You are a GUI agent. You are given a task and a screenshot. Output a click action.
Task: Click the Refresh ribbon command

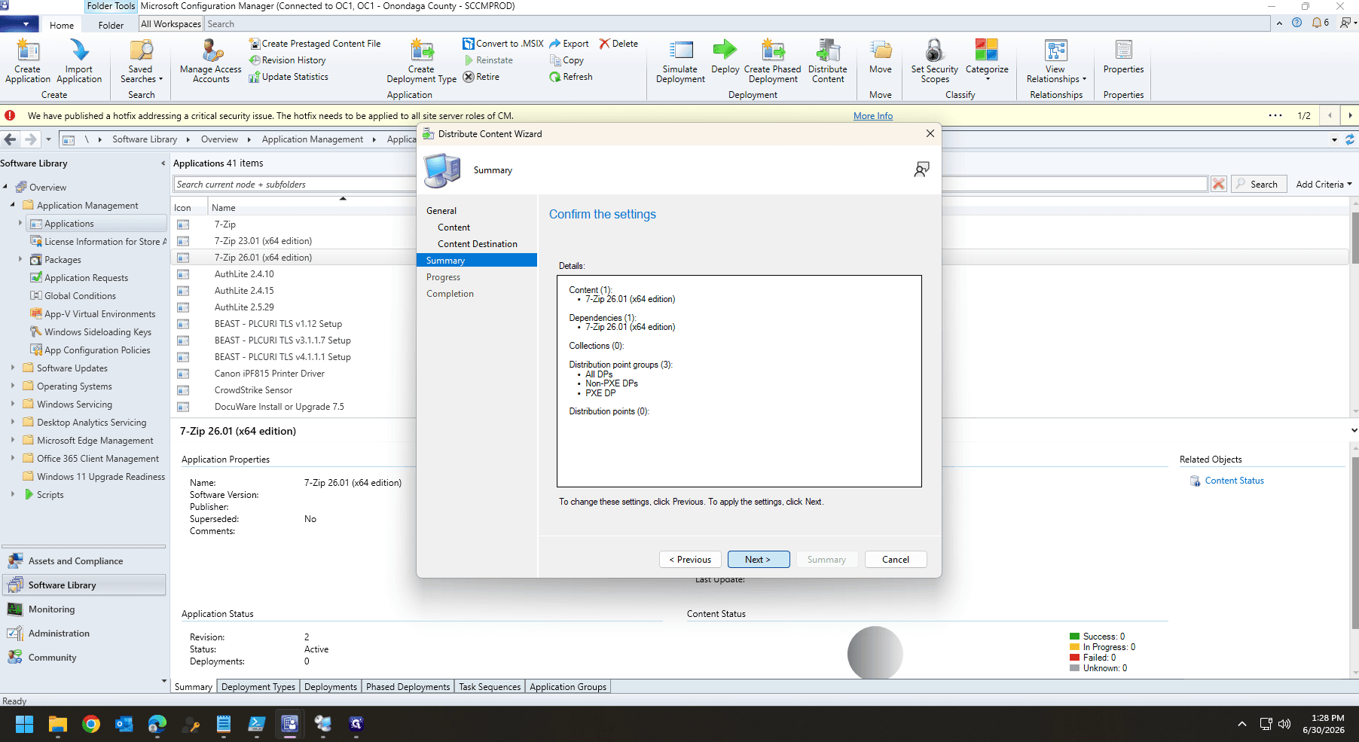571,77
